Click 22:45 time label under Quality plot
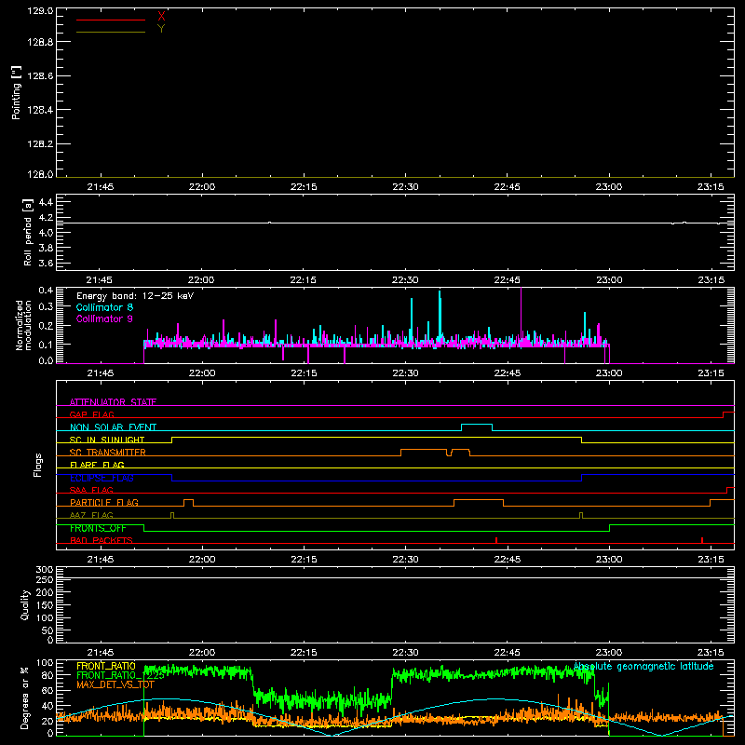This screenshot has width=745, height=745. 507,653
